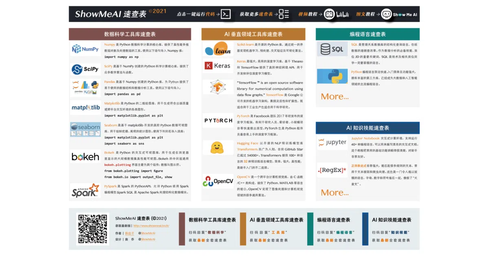Click the ShowMeAI robot face icon
The width and height of the screenshot is (489, 256).
386,14
